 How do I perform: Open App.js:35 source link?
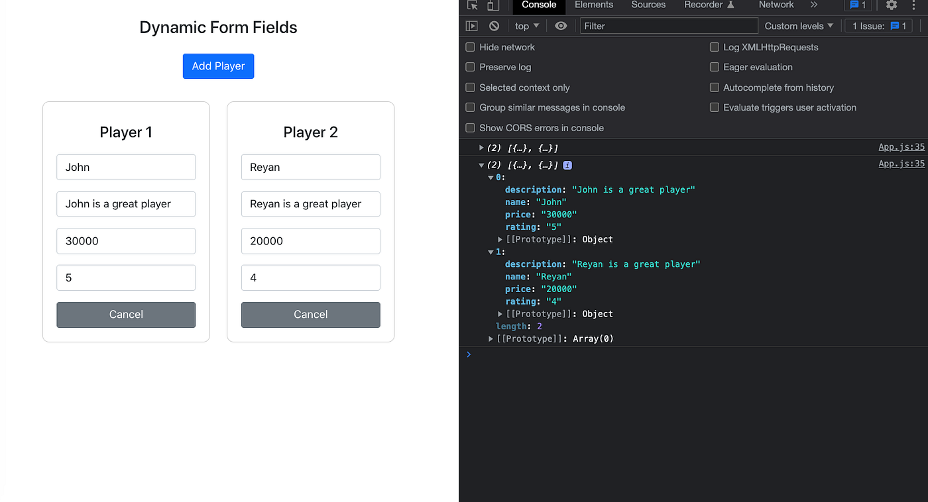point(901,147)
